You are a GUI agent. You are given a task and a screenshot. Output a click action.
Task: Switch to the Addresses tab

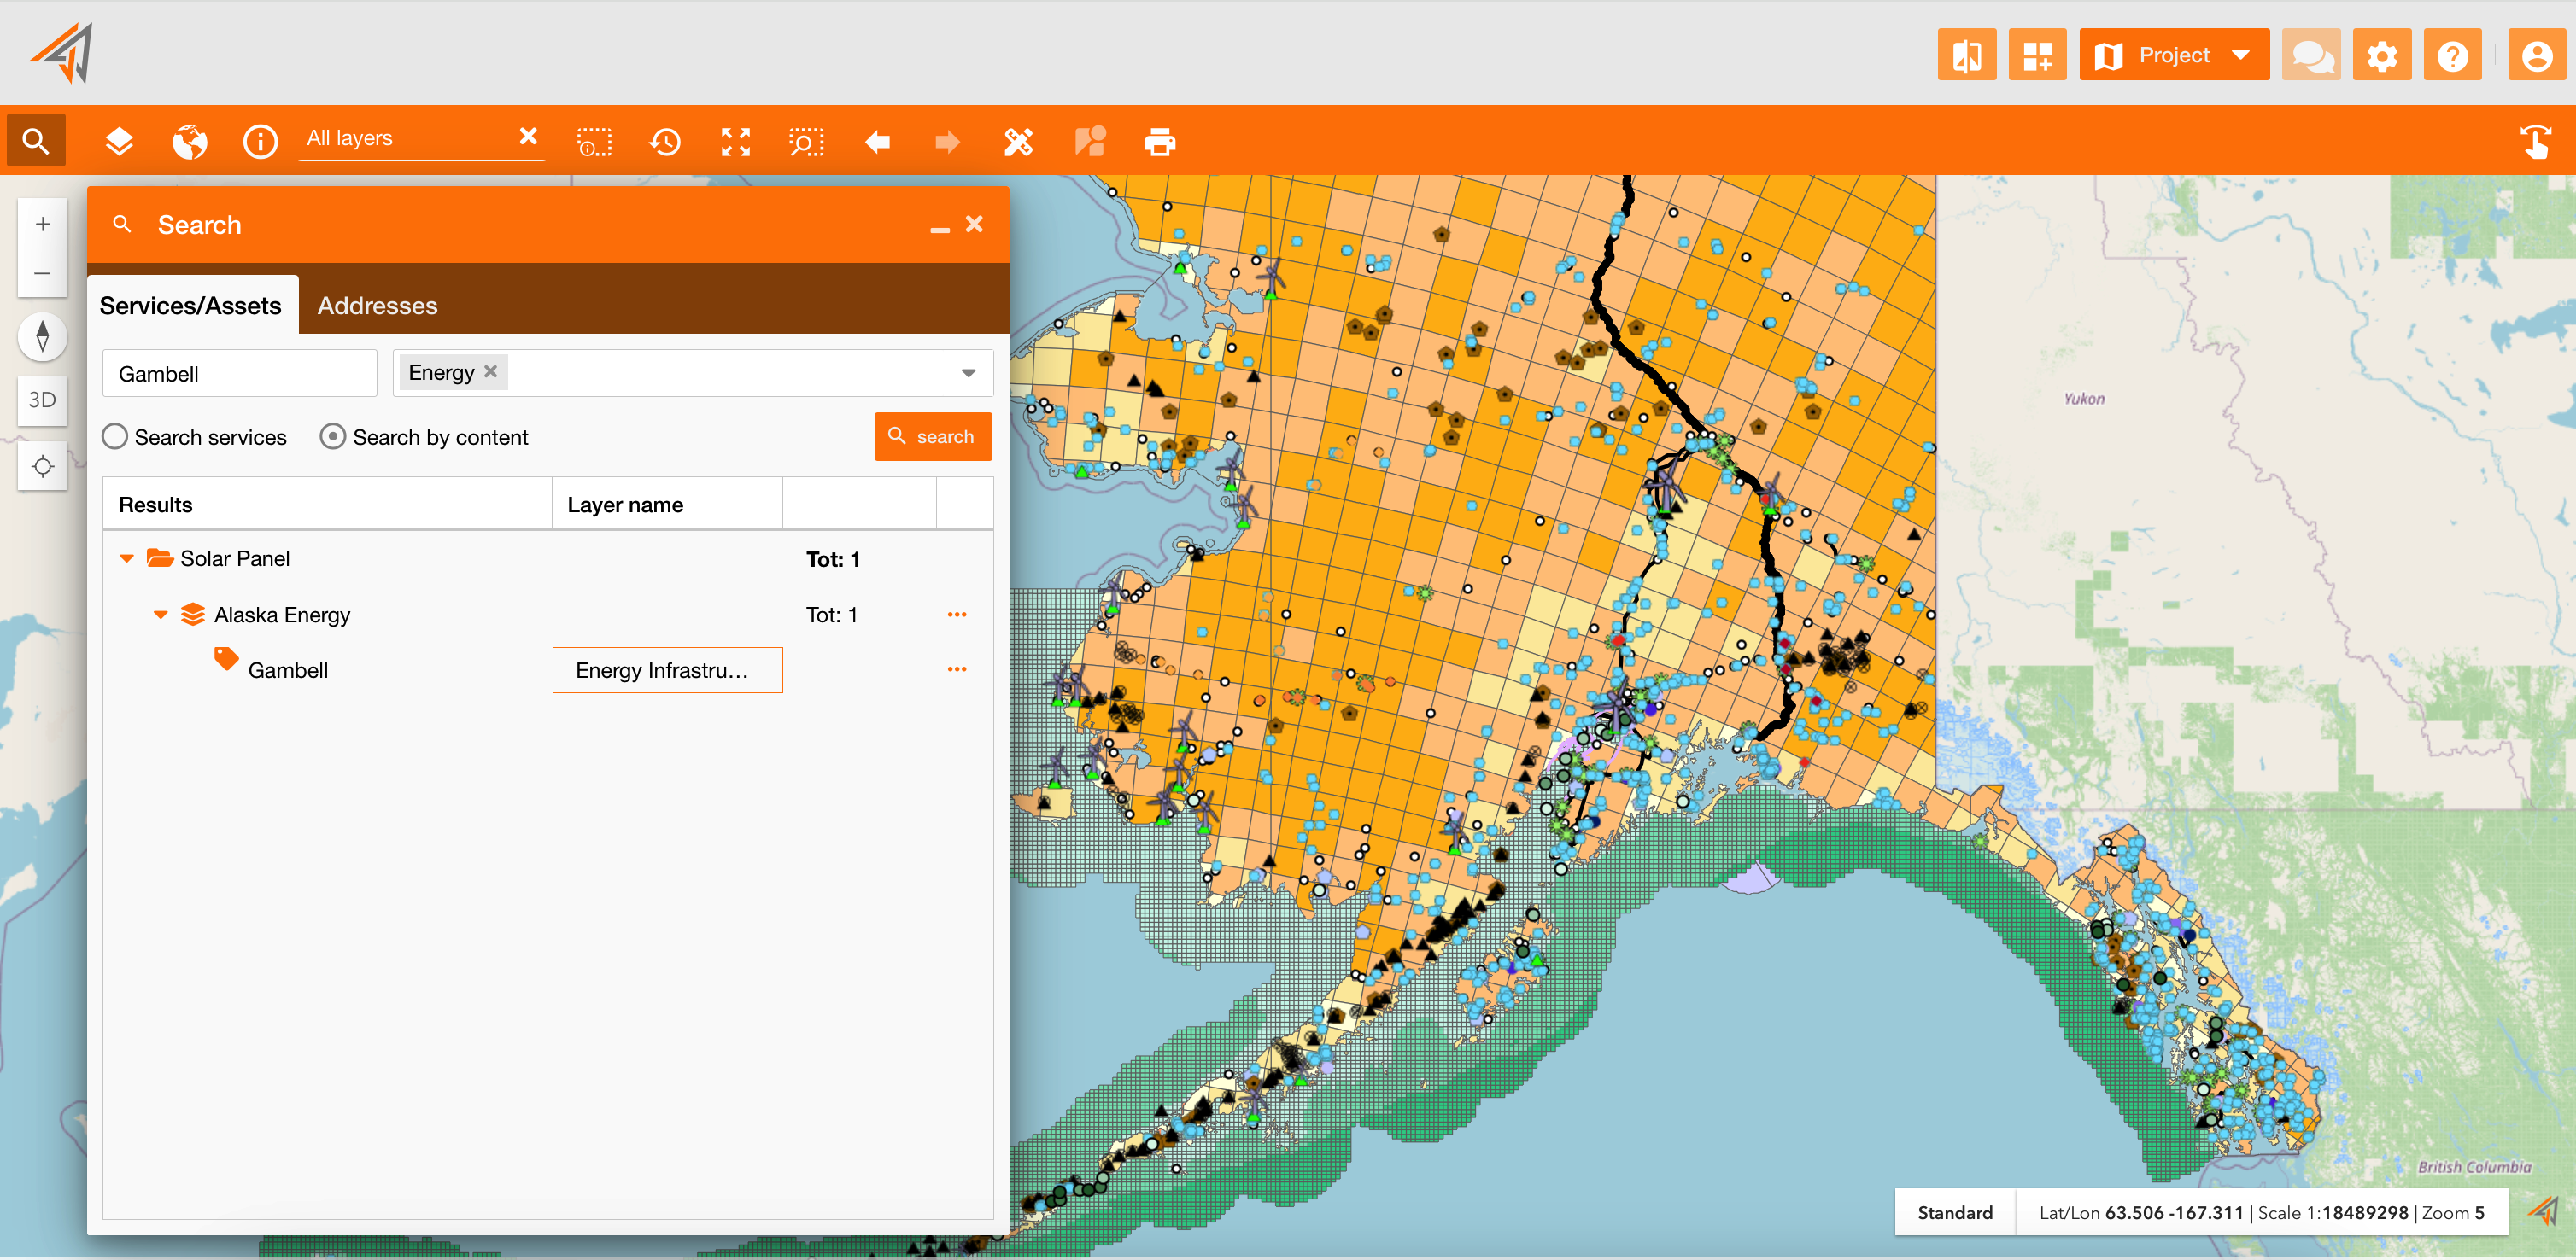coord(377,306)
